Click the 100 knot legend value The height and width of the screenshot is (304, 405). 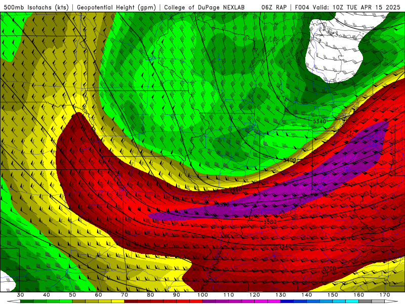(x=202, y=295)
